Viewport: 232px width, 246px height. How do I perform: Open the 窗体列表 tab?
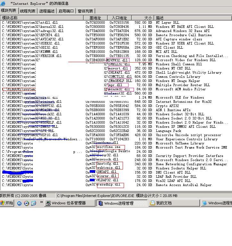85,11
